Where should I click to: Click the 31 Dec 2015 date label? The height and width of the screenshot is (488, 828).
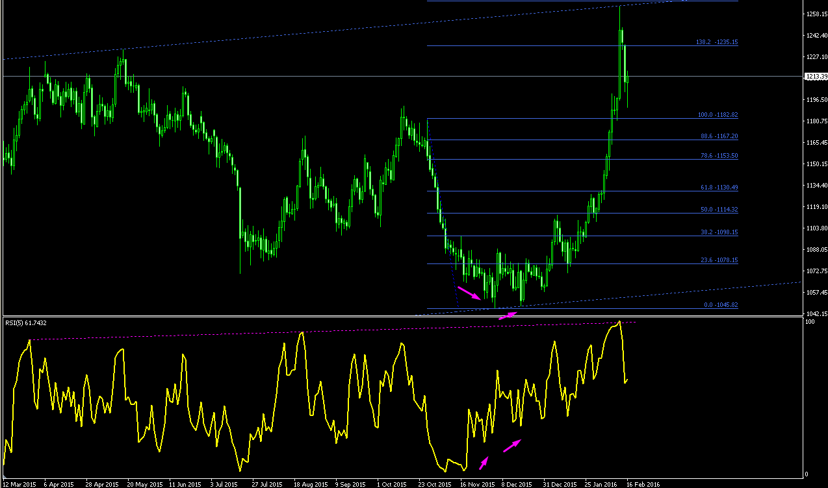pyautogui.click(x=560, y=484)
